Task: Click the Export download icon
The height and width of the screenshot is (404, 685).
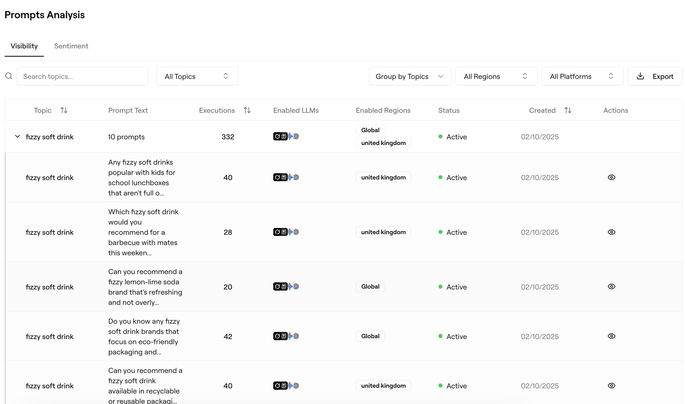Action: pos(640,76)
